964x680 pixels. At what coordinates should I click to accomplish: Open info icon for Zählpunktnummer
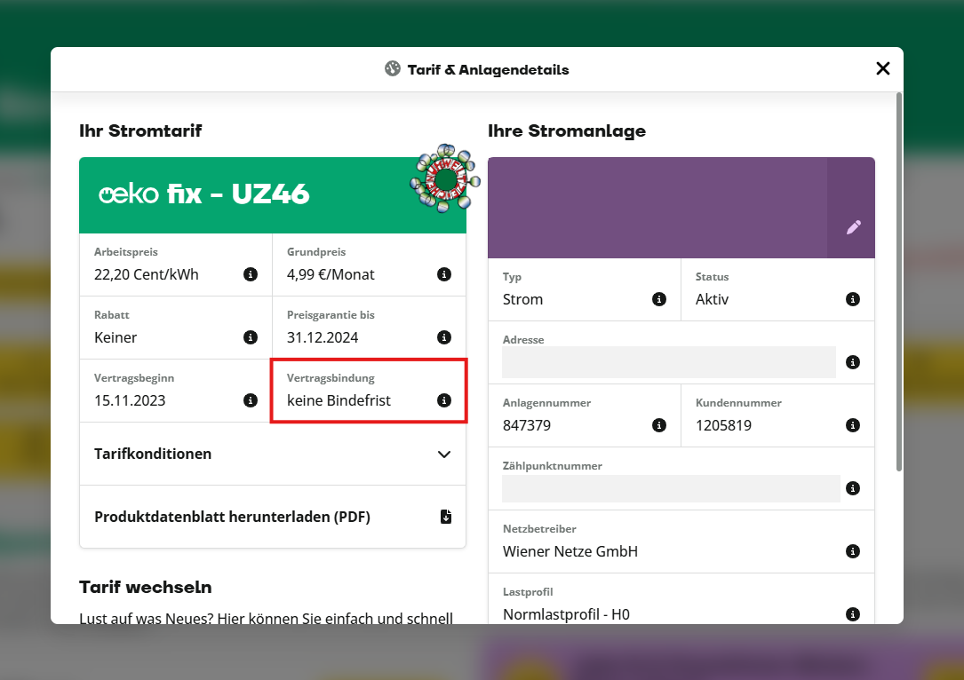click(x=853, y=488)
